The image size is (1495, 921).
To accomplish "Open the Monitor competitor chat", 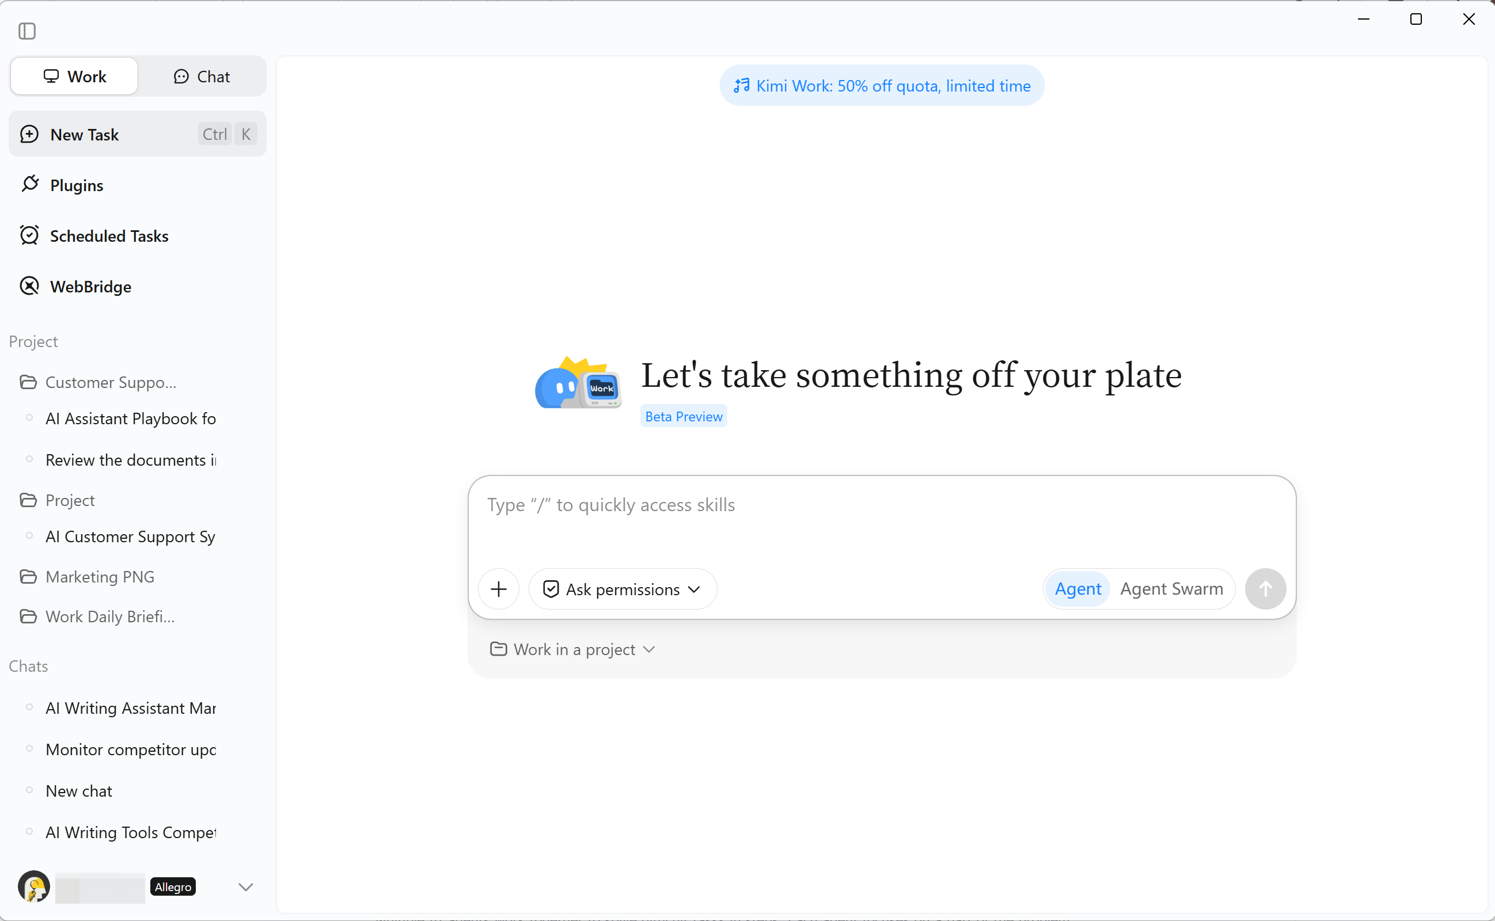I will (x=130, y=749).
